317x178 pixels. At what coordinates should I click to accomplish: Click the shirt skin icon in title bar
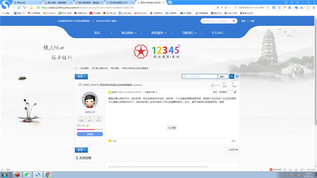tap(297, 3)
